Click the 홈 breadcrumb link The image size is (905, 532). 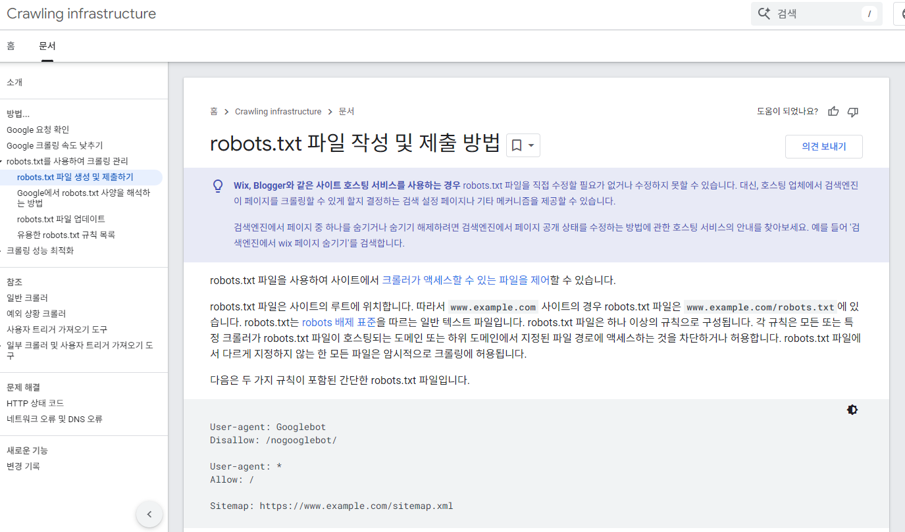(214, 112)
